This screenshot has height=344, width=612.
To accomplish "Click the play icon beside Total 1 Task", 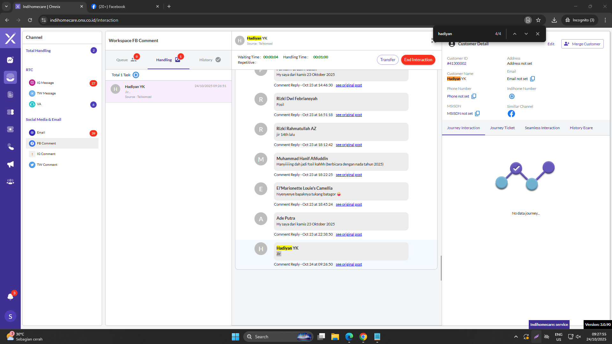I will click(x=136, y=75).
